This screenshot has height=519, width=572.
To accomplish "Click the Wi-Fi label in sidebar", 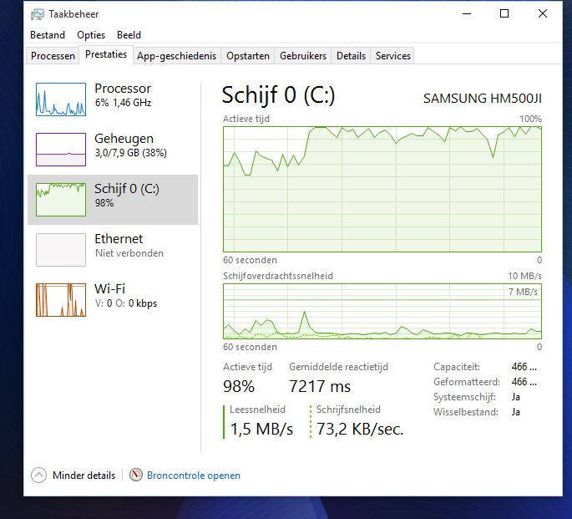I will 109,288.
